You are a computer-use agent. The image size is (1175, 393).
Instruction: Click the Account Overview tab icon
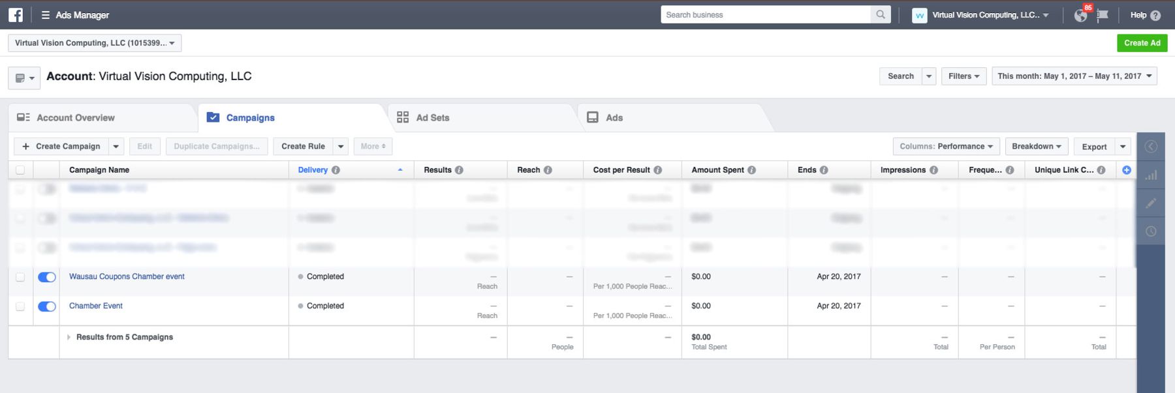coord(23,117)
